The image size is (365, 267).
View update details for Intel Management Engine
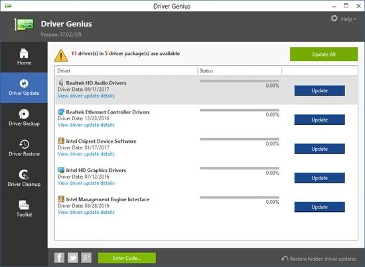coord(86,213)
